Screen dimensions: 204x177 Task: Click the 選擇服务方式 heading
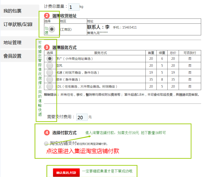64,47
